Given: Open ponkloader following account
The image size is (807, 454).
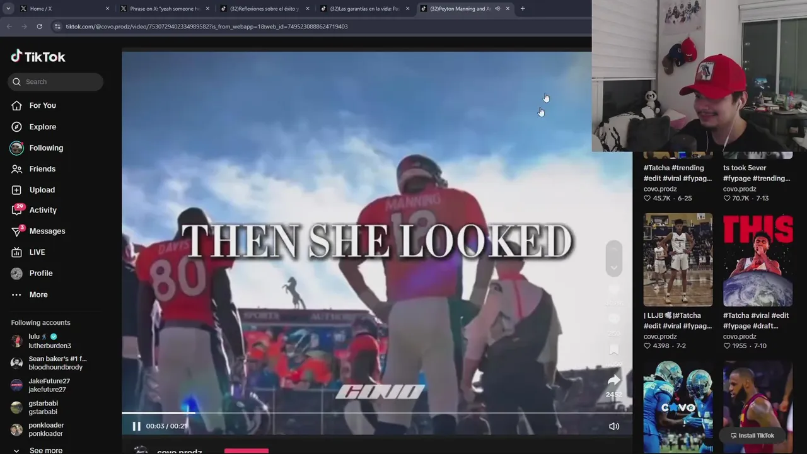Looking at the screenshot, I should coord(37,429).
